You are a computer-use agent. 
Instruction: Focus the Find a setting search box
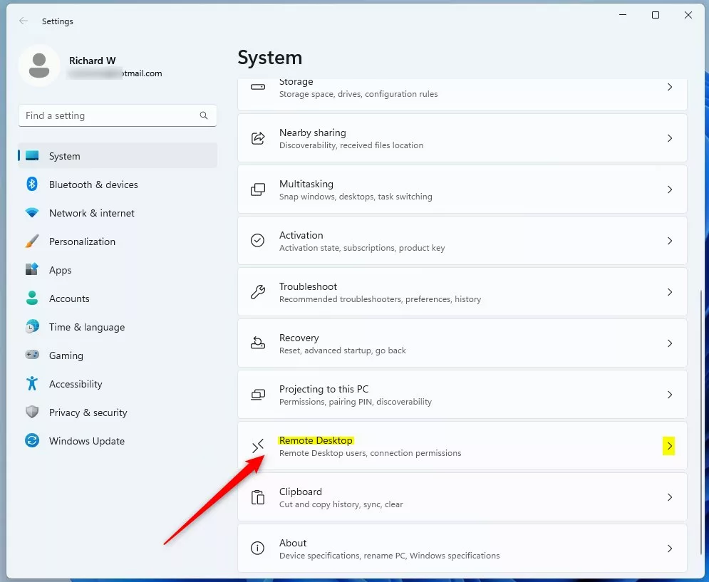[x=107, y=115]
